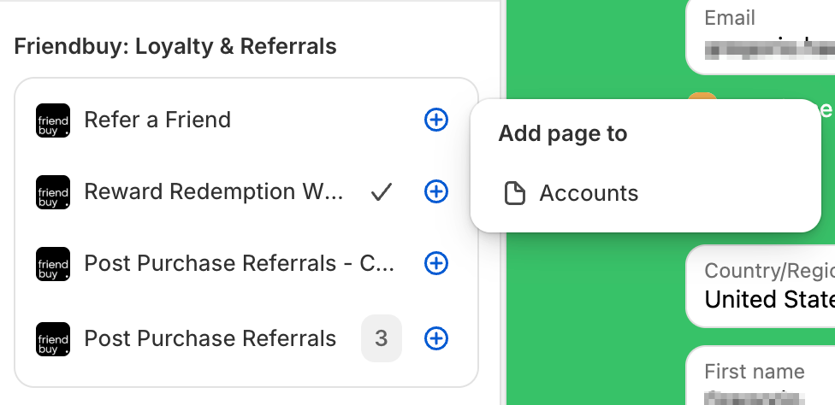Click plus icon beside Refer a Friend
The height and width of the screenshot is (405, 835).
click(x=436, y=120)
